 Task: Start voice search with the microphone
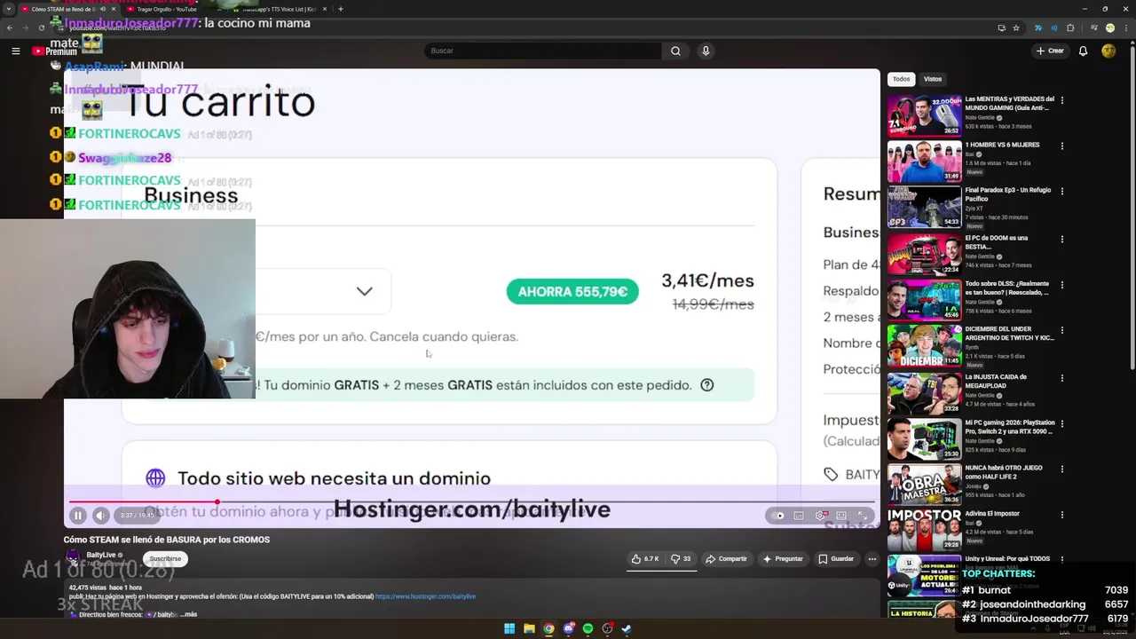706,51
